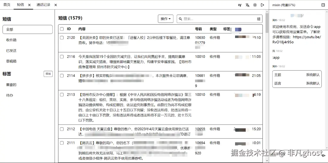Open the 拼多多 message content

[x=133, y=78]
